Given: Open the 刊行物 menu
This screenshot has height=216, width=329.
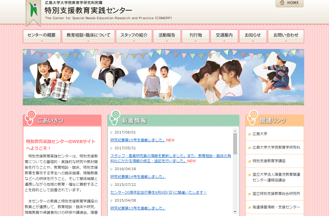Looking at the screenshot, I should [196, 36].
